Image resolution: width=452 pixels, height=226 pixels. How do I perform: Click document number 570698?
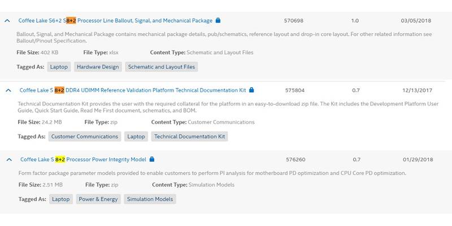coord(293,21)
